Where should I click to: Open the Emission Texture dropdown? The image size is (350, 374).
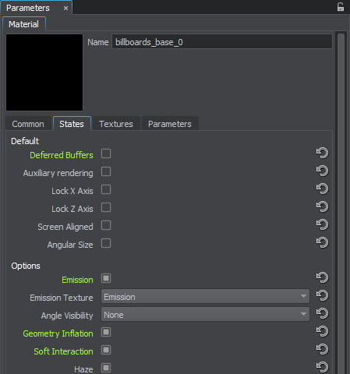(x=205, y=296)
